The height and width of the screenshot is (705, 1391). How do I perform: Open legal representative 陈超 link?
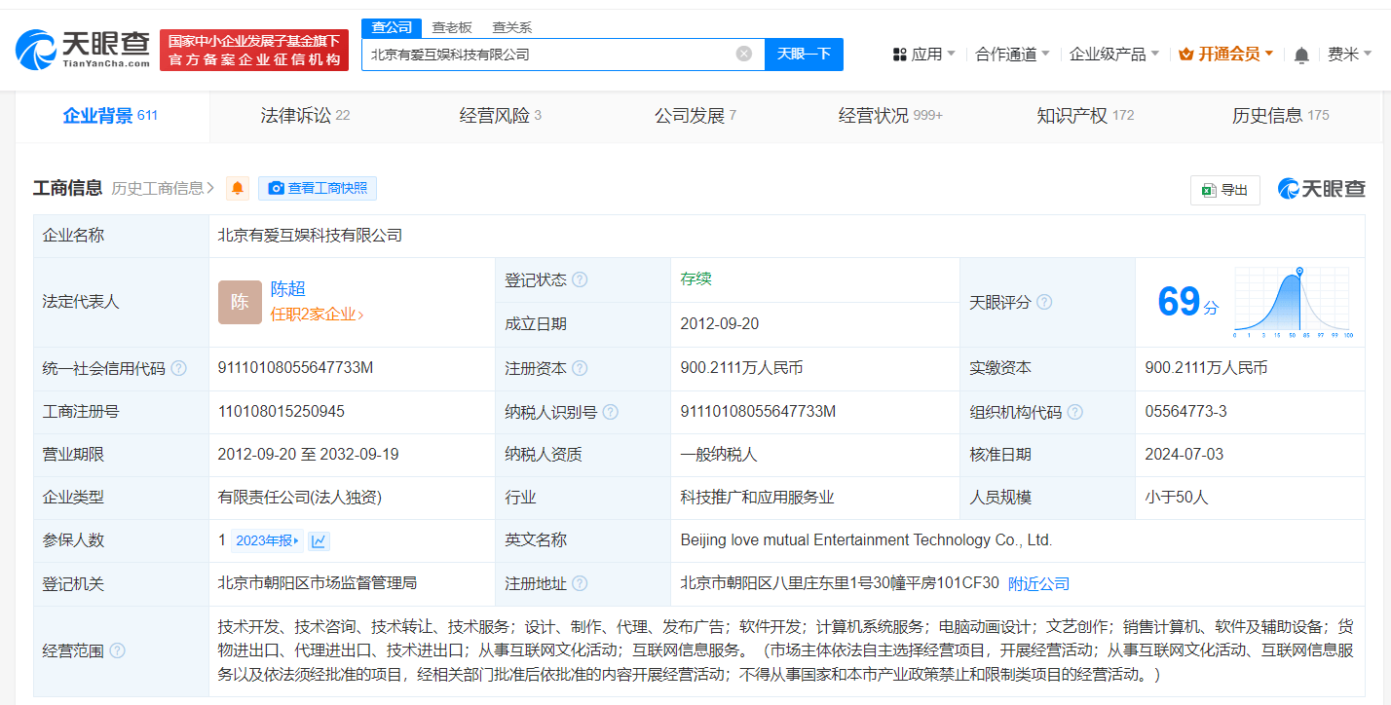pyautogui.click(x=288, y=288)
